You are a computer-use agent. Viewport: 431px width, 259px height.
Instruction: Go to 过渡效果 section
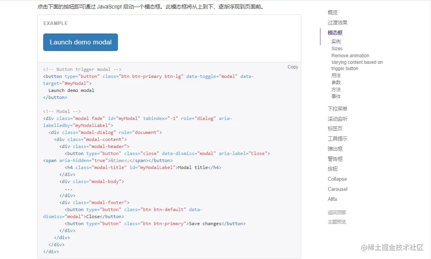pyautogui.click(x=338, y=23)
